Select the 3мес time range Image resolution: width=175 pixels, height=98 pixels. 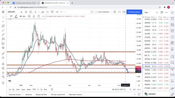23,90
